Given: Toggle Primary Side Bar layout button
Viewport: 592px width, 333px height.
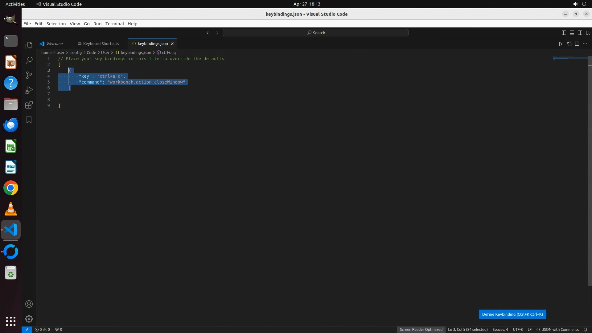Looking at the screenshot, I should 564,33.
